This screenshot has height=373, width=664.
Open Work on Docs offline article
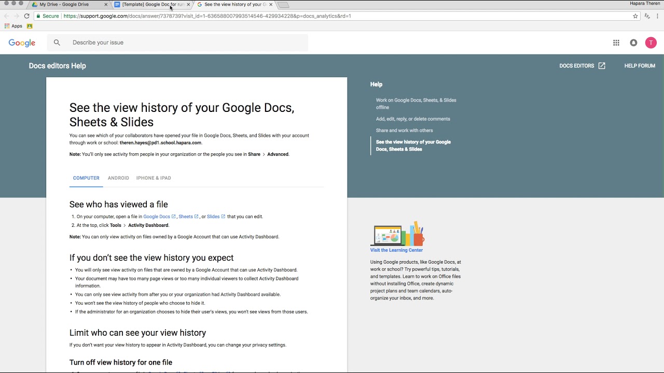416,104
